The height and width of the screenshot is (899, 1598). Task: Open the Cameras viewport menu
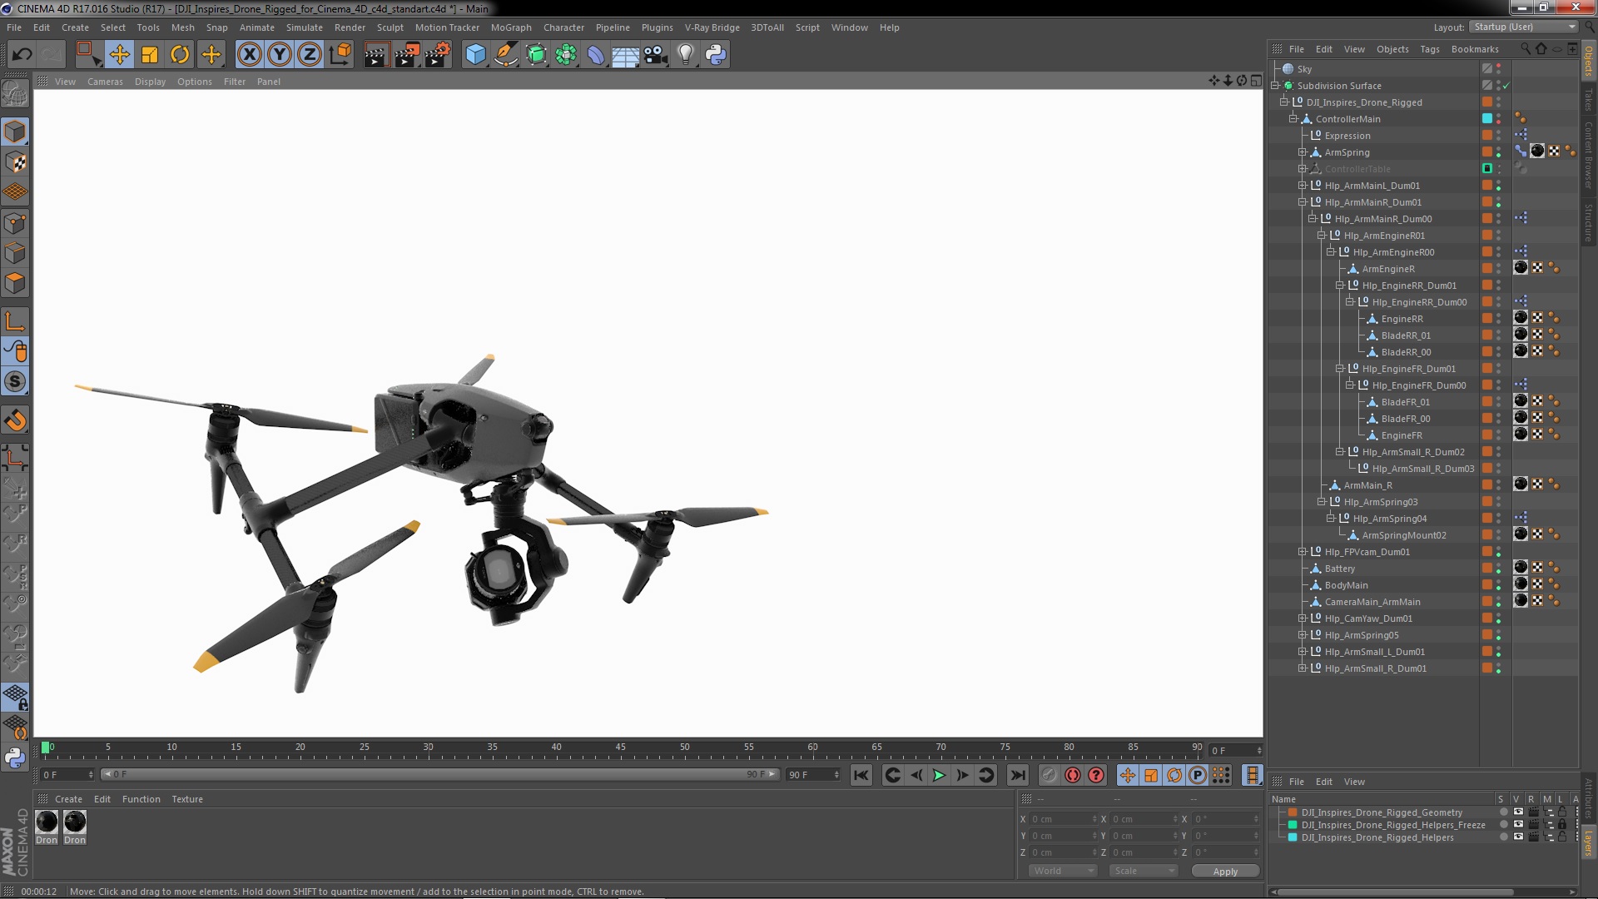(105, 82)
